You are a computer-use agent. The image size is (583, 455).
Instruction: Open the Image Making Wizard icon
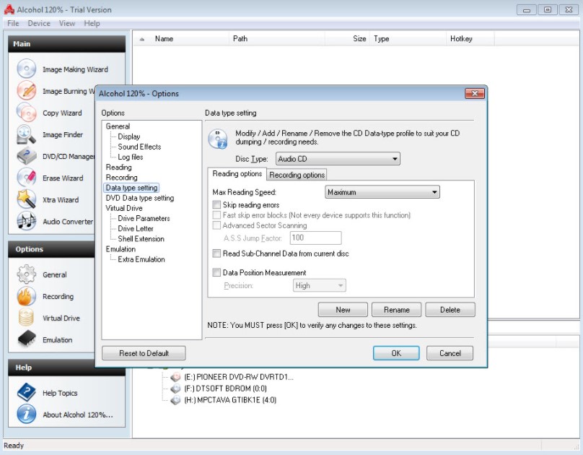point(27,69)
